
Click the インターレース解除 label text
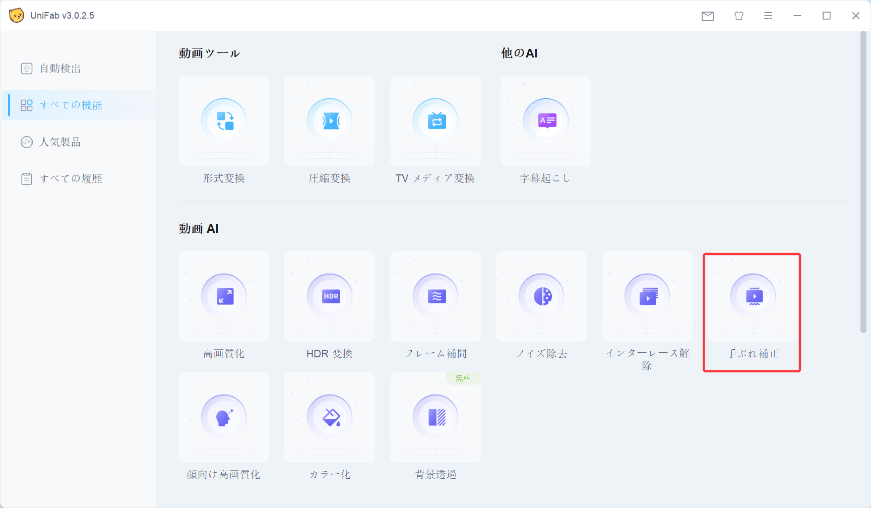point(647,359)
